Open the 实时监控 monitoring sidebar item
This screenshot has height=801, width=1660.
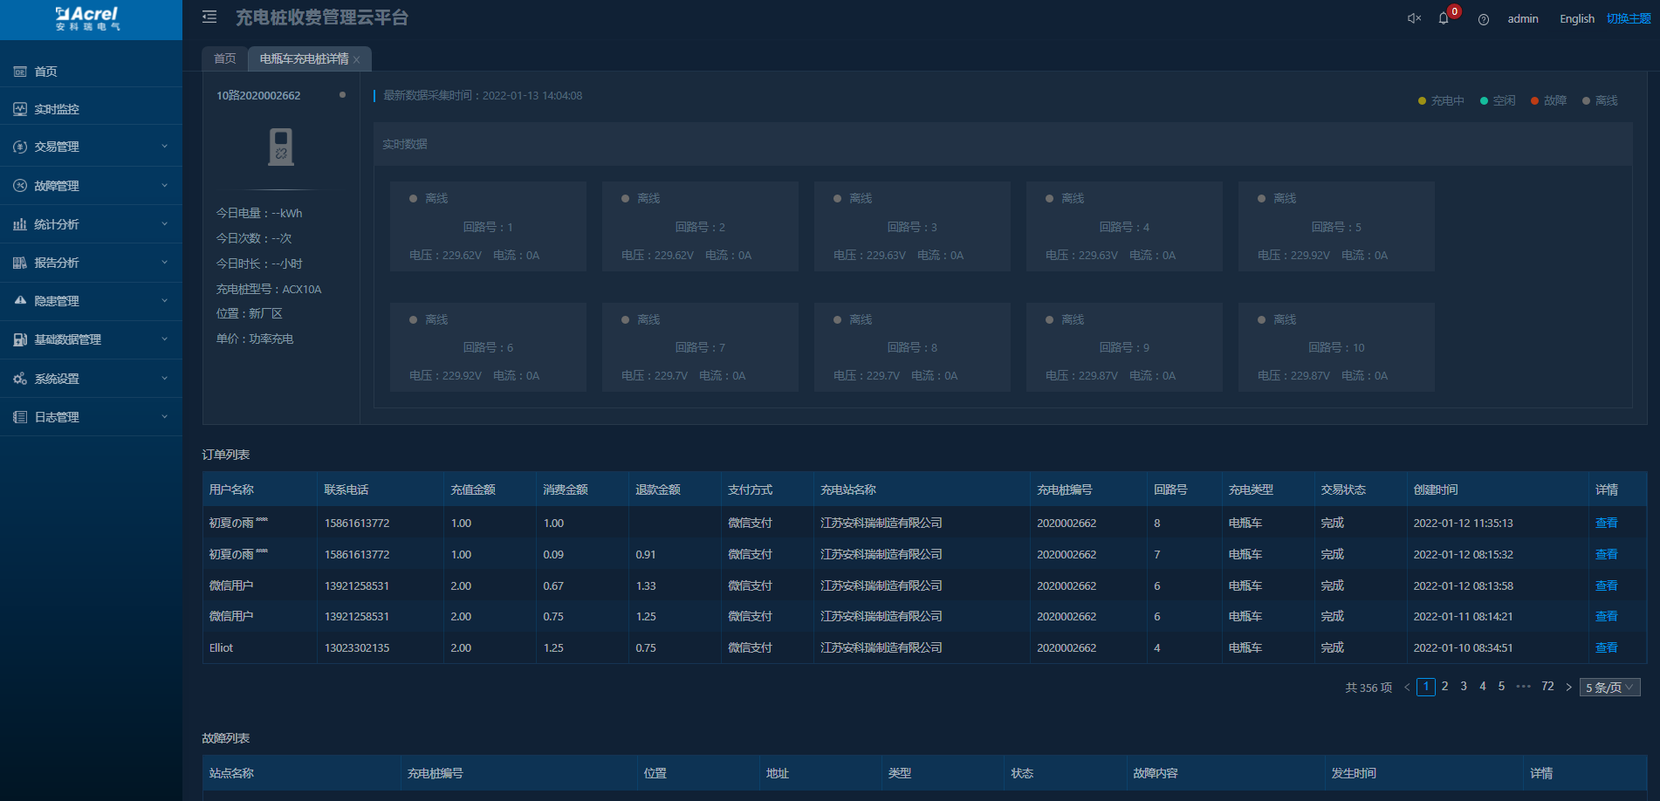pos(57,109)
